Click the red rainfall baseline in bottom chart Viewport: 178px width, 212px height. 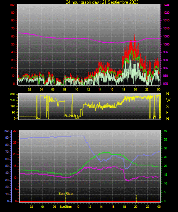[x=90, y=201]
